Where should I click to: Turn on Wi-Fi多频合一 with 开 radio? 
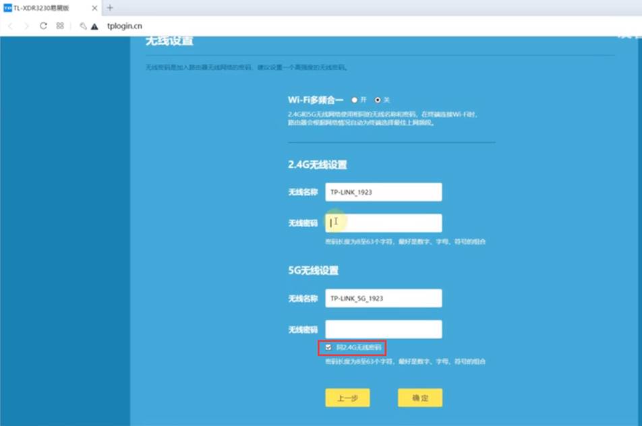pyautogui.click(x=355, y=100)
